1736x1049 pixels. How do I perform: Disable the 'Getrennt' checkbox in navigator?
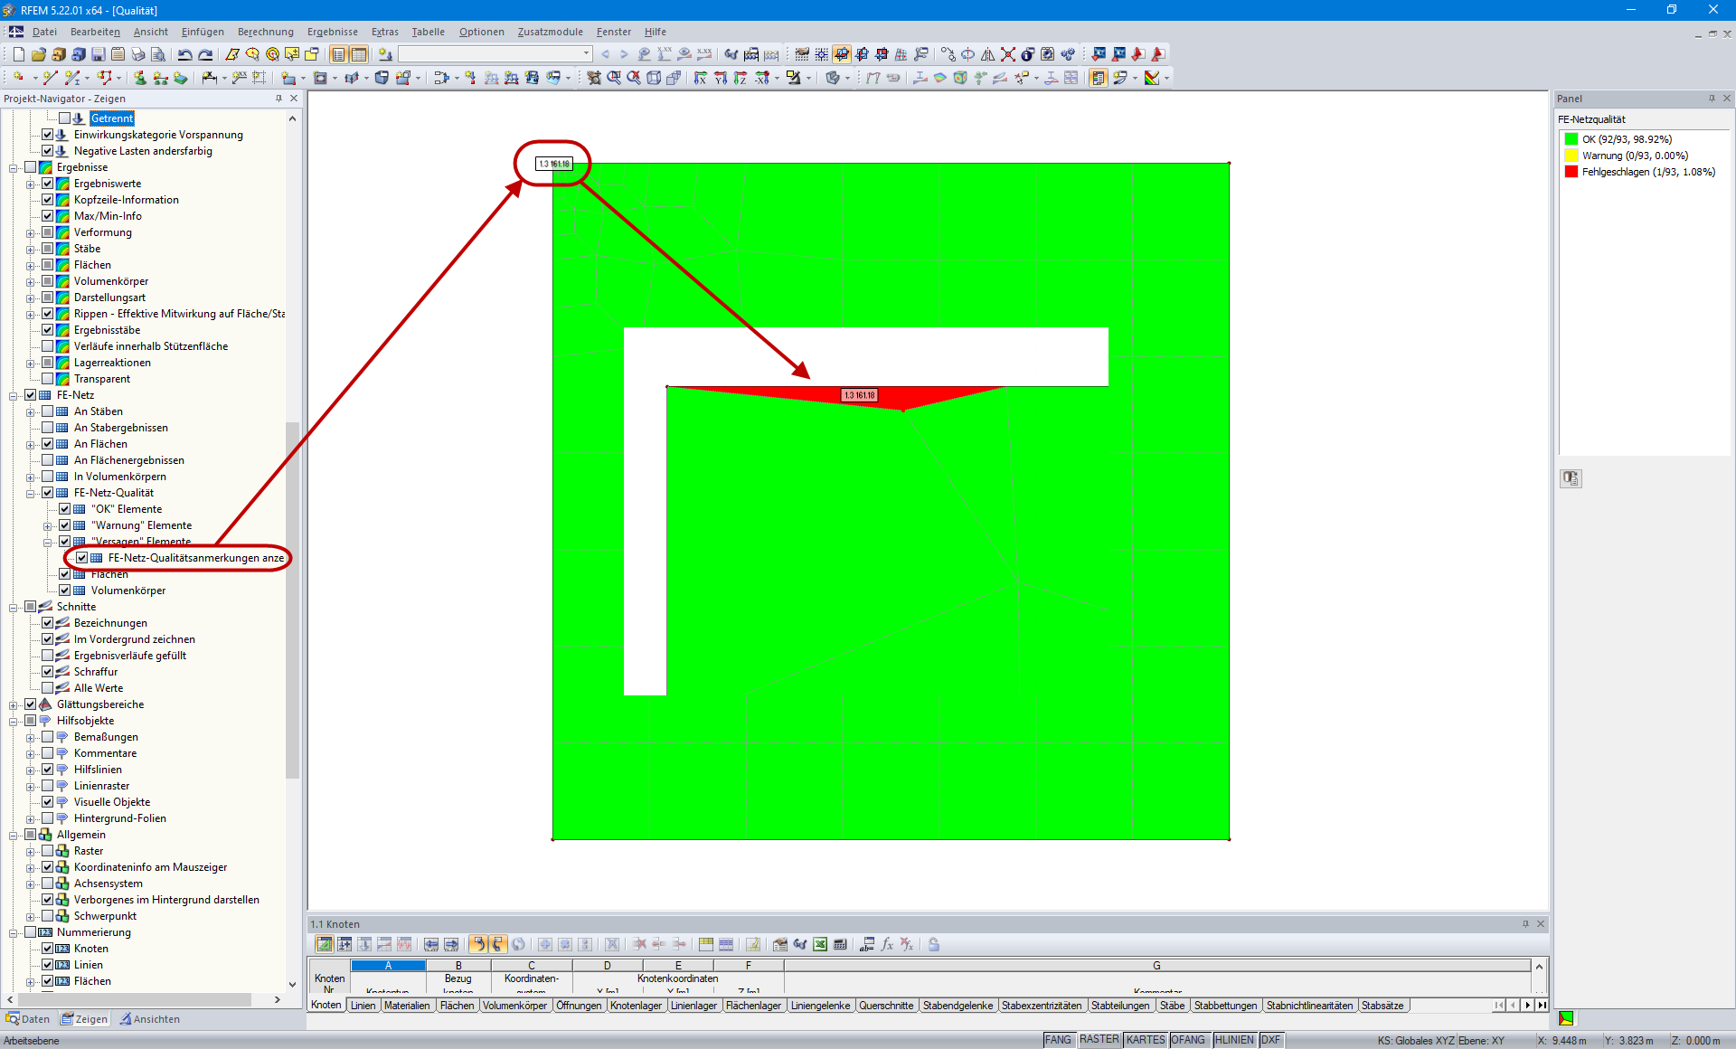point(64,118)
